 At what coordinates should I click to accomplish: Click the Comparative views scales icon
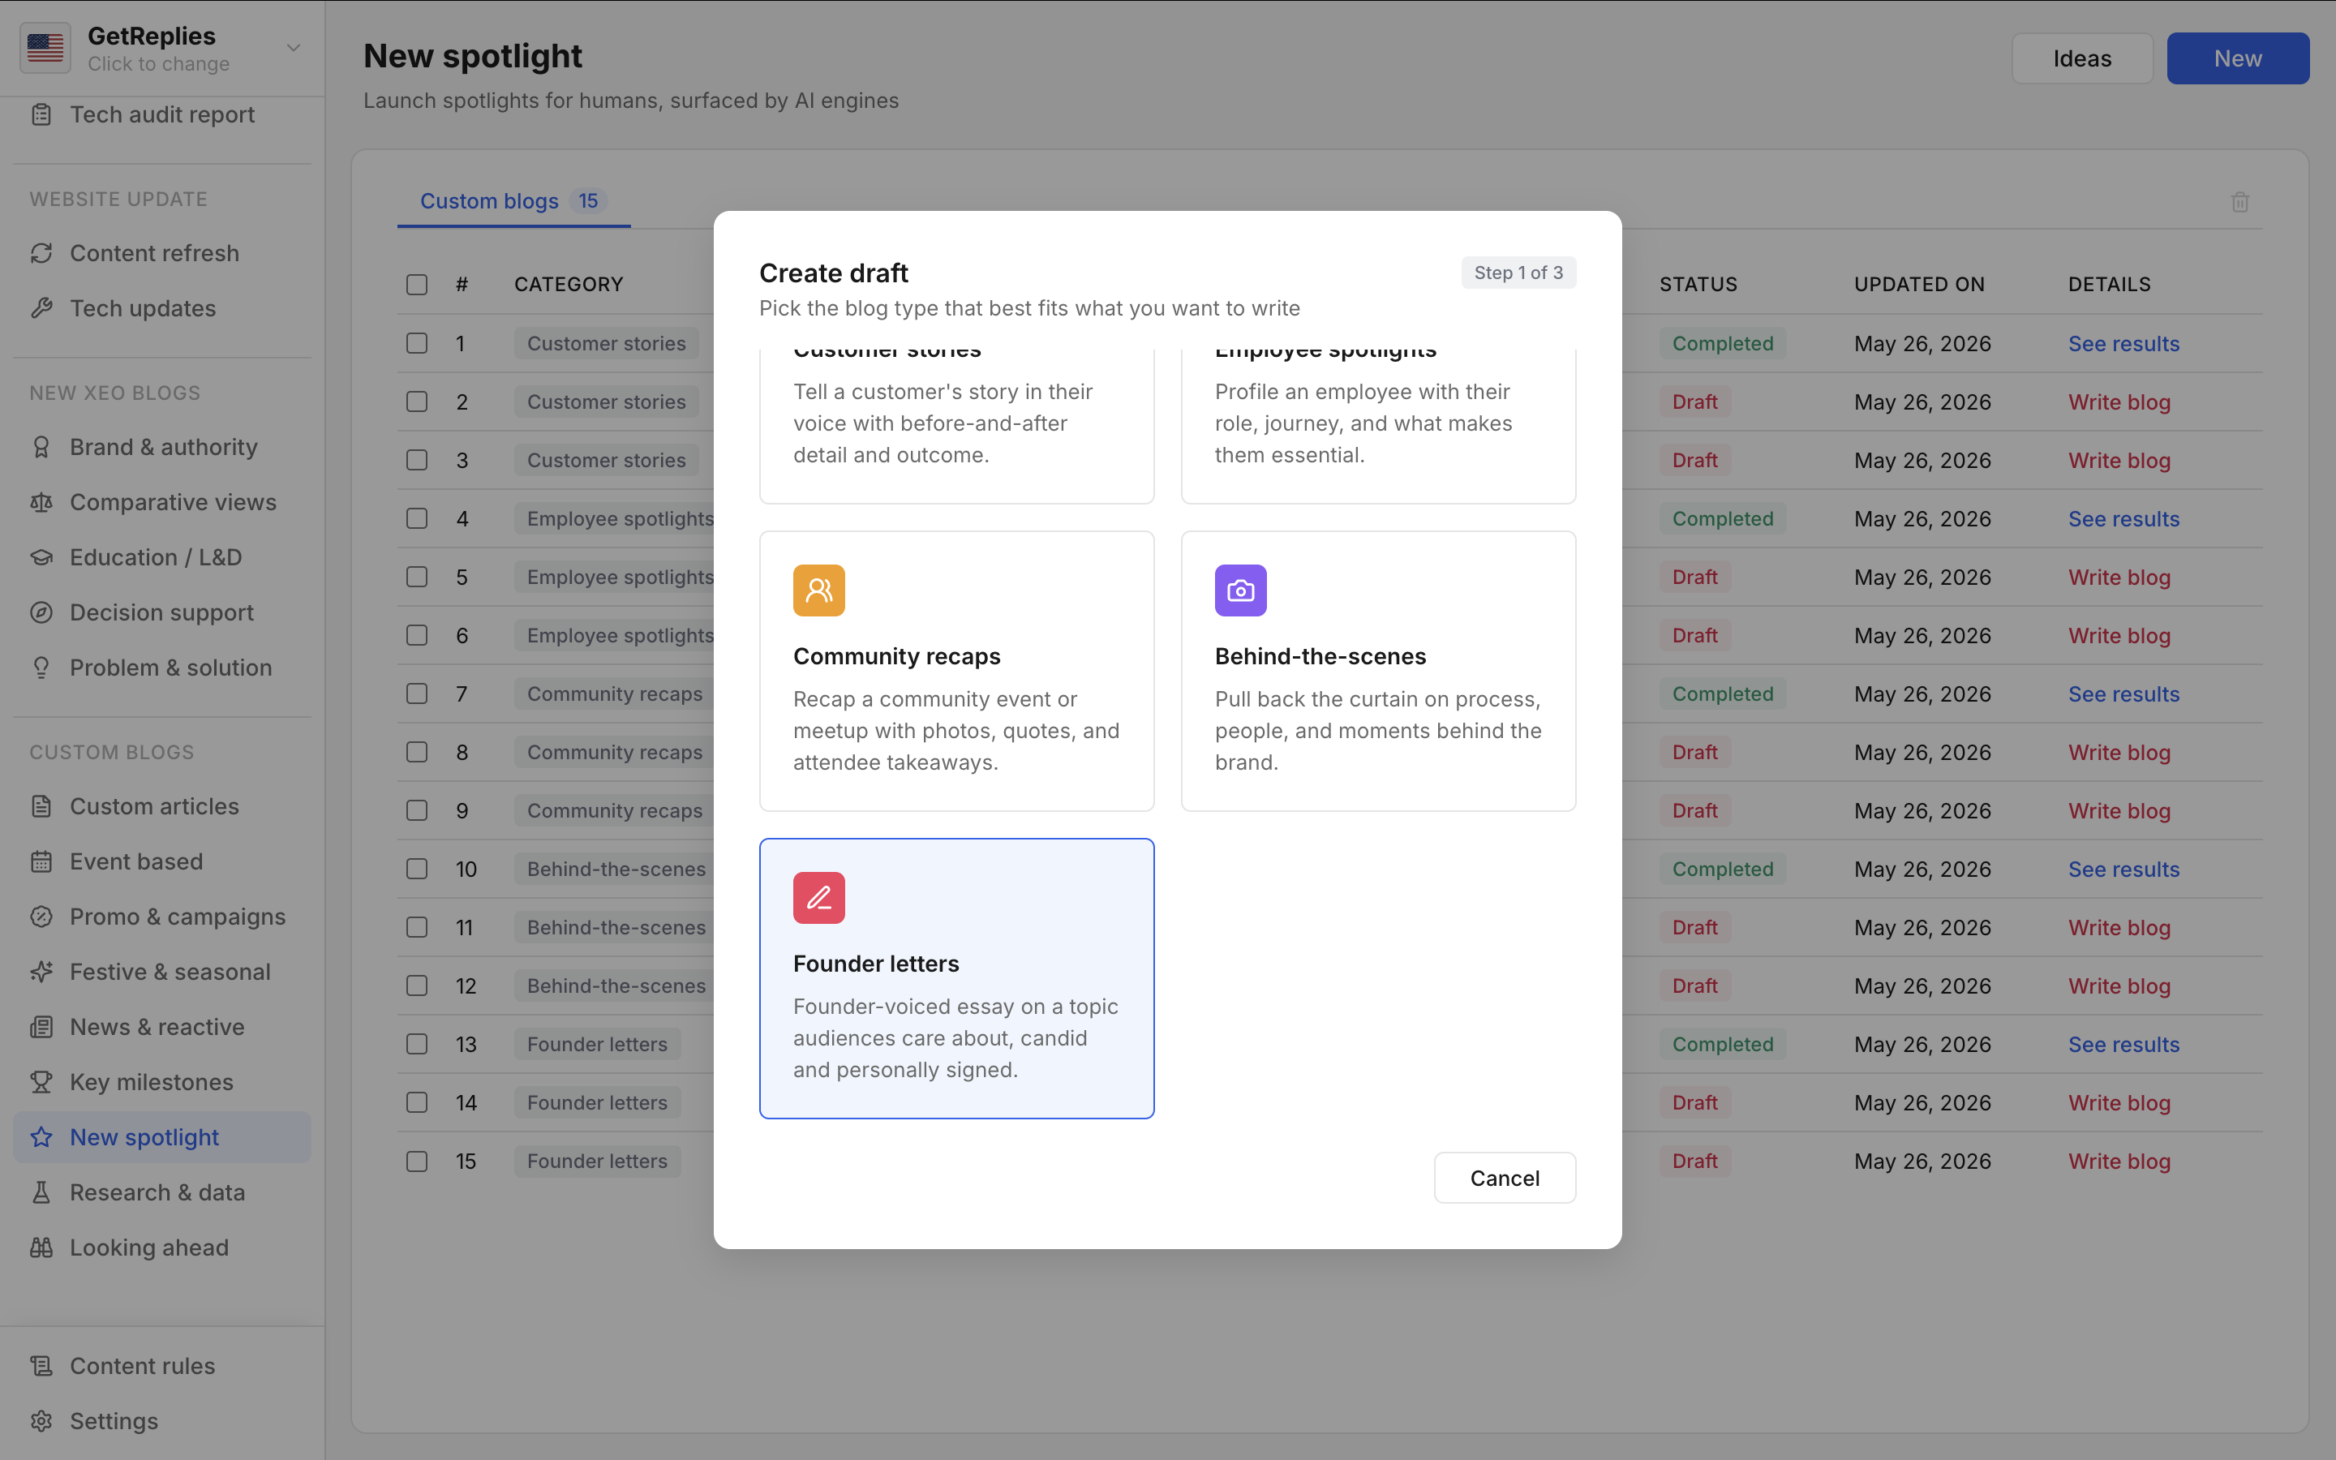click(x=41, y=502)
